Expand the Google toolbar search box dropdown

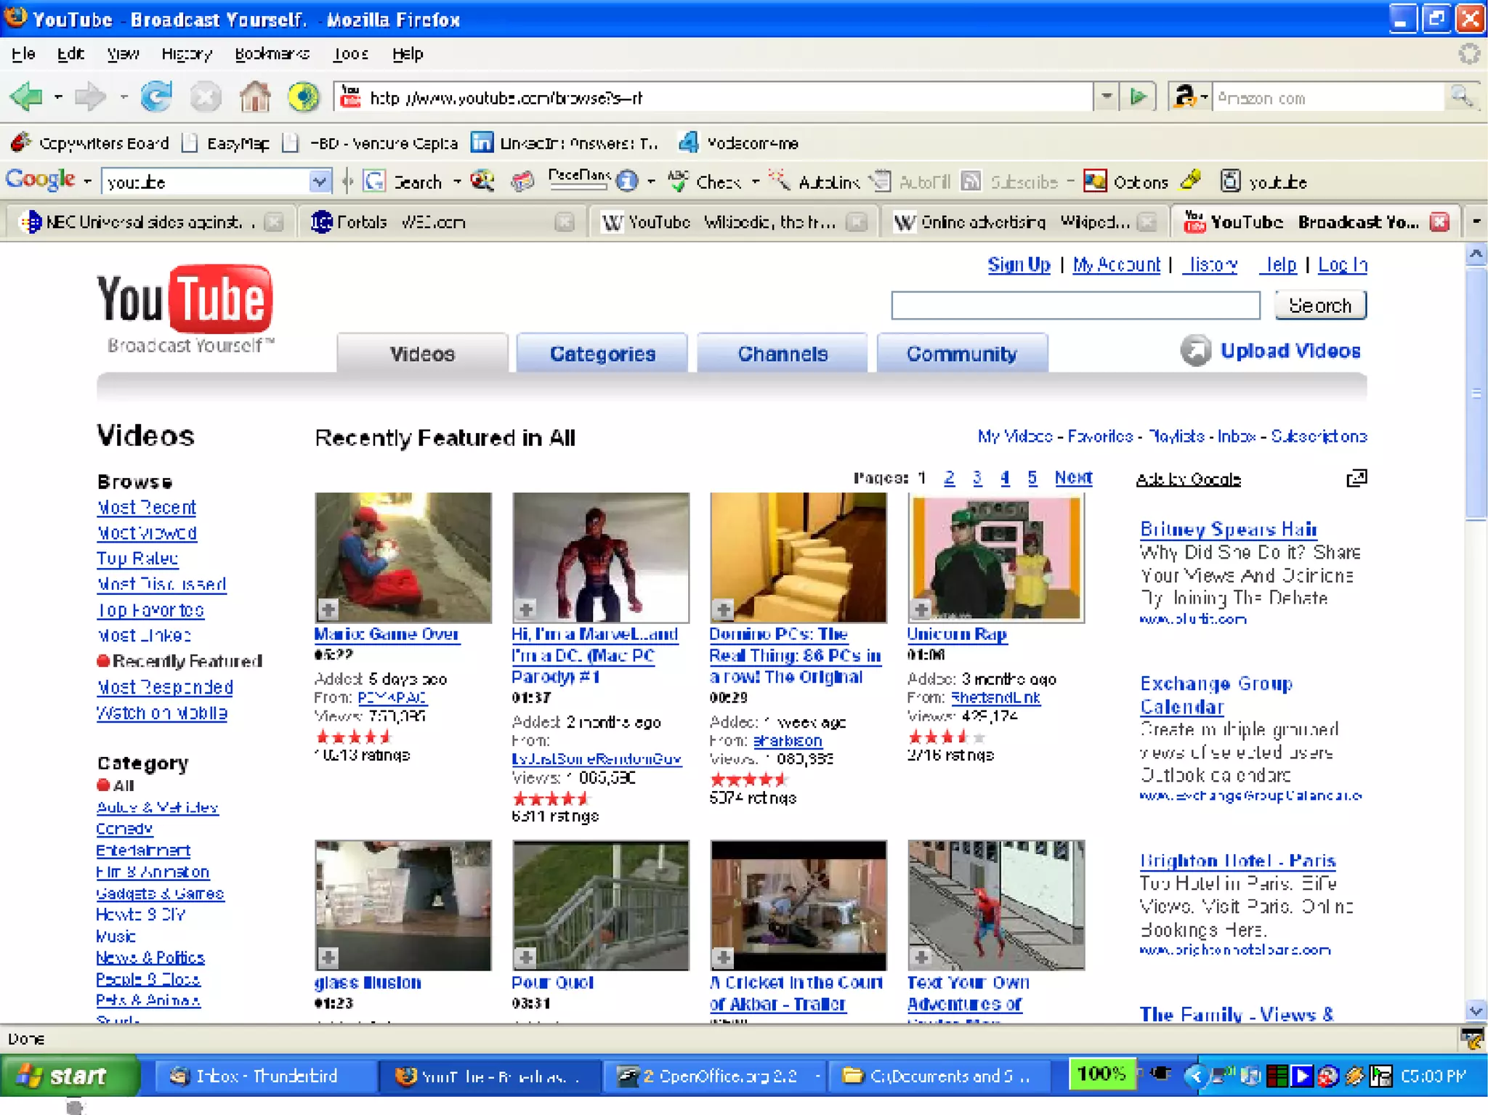319,182
